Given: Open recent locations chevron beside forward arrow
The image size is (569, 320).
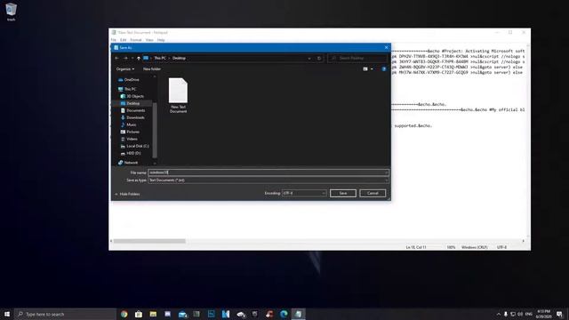Looking at the screenshot, I should (132, 58).
